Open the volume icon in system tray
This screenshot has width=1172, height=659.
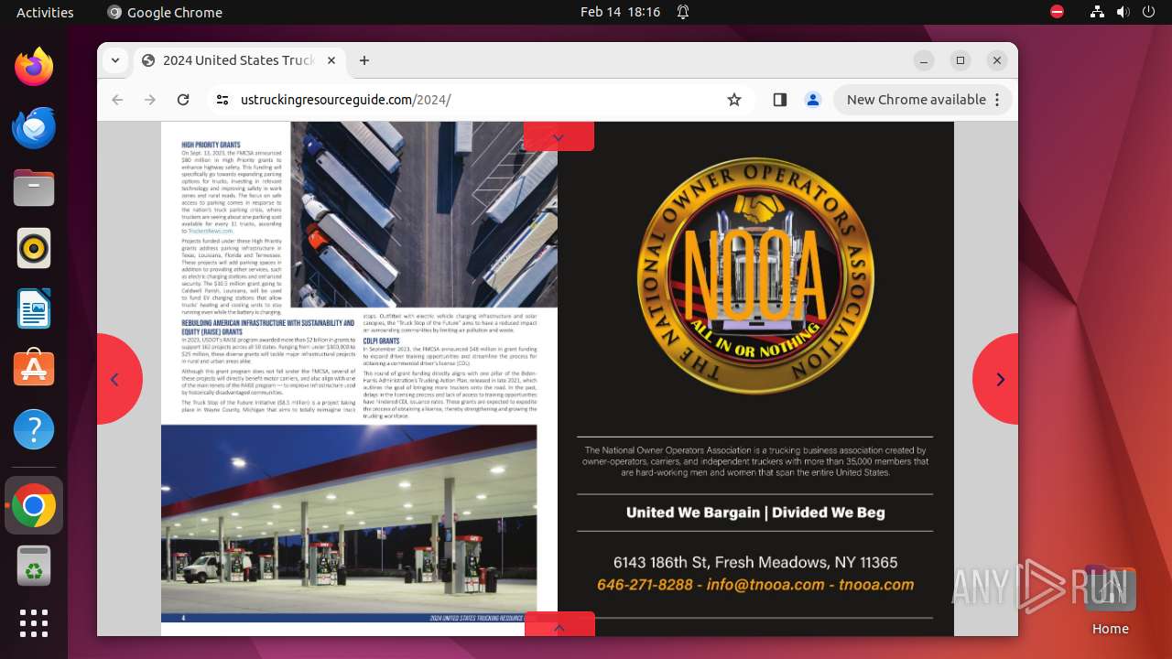point(1123,12)
